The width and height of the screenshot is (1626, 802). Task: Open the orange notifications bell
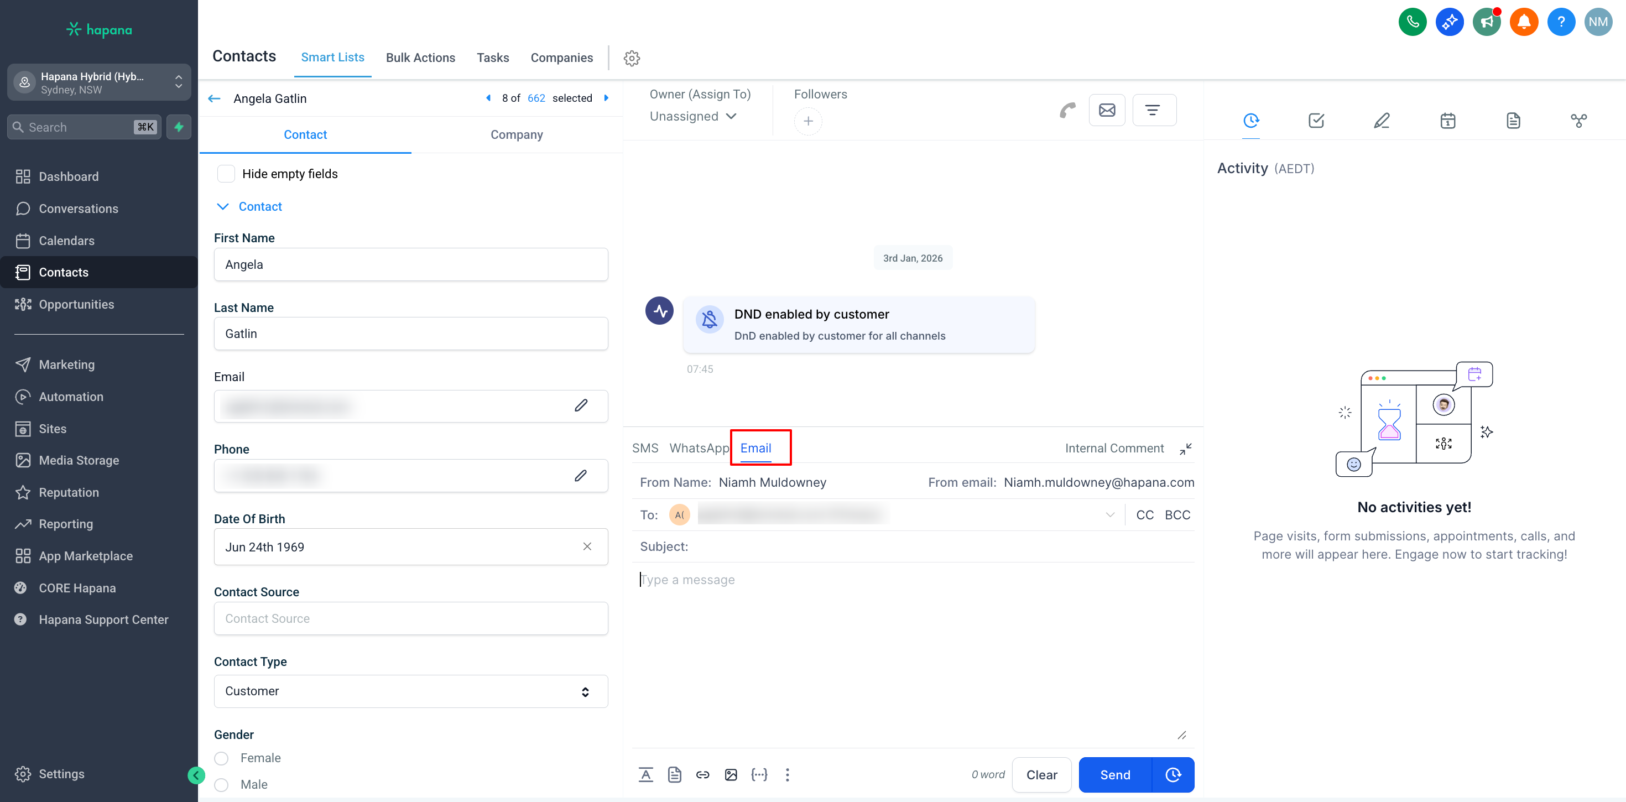tap(1524, 22)
